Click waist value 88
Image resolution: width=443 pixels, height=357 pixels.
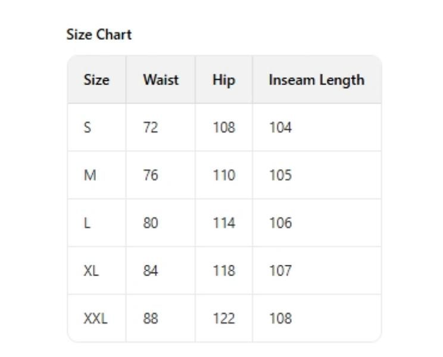click(x=150, y=318)
